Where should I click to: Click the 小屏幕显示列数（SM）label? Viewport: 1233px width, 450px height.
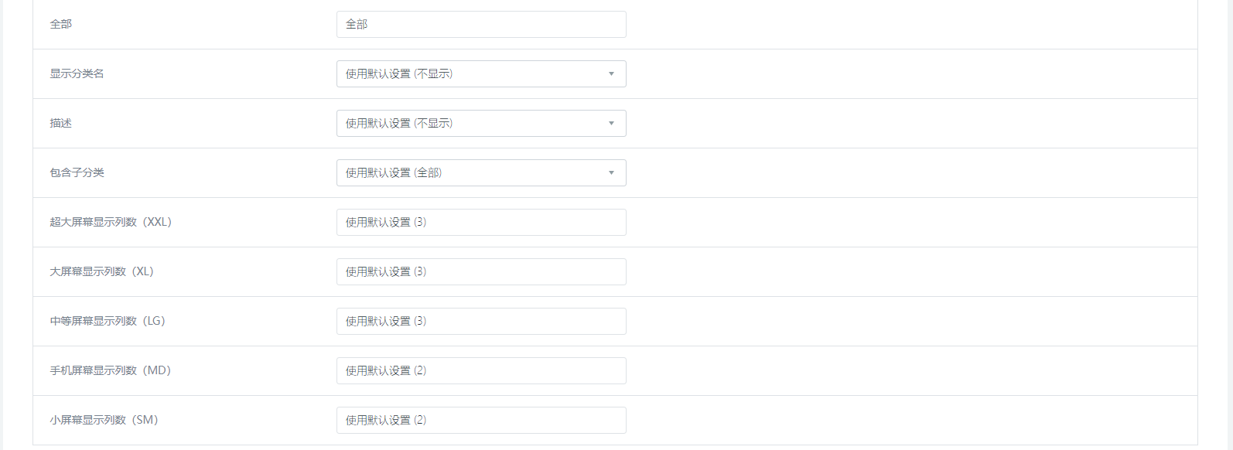(x=104, y=421)
